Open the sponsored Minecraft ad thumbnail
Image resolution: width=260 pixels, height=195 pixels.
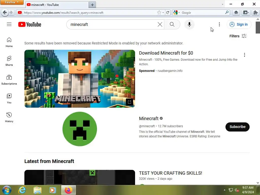pyautogui.click(x=79, y=79)
